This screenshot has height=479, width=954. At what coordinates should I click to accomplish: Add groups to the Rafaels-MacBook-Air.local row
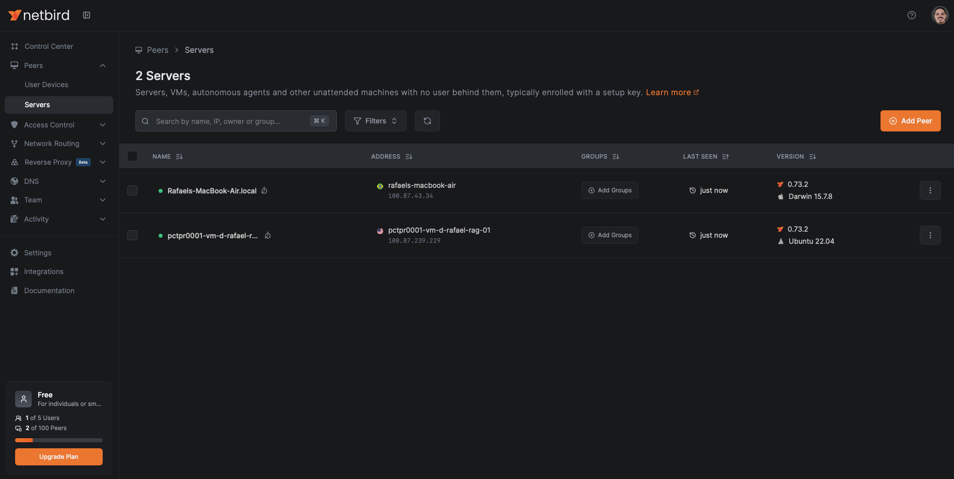pos(610,190)
